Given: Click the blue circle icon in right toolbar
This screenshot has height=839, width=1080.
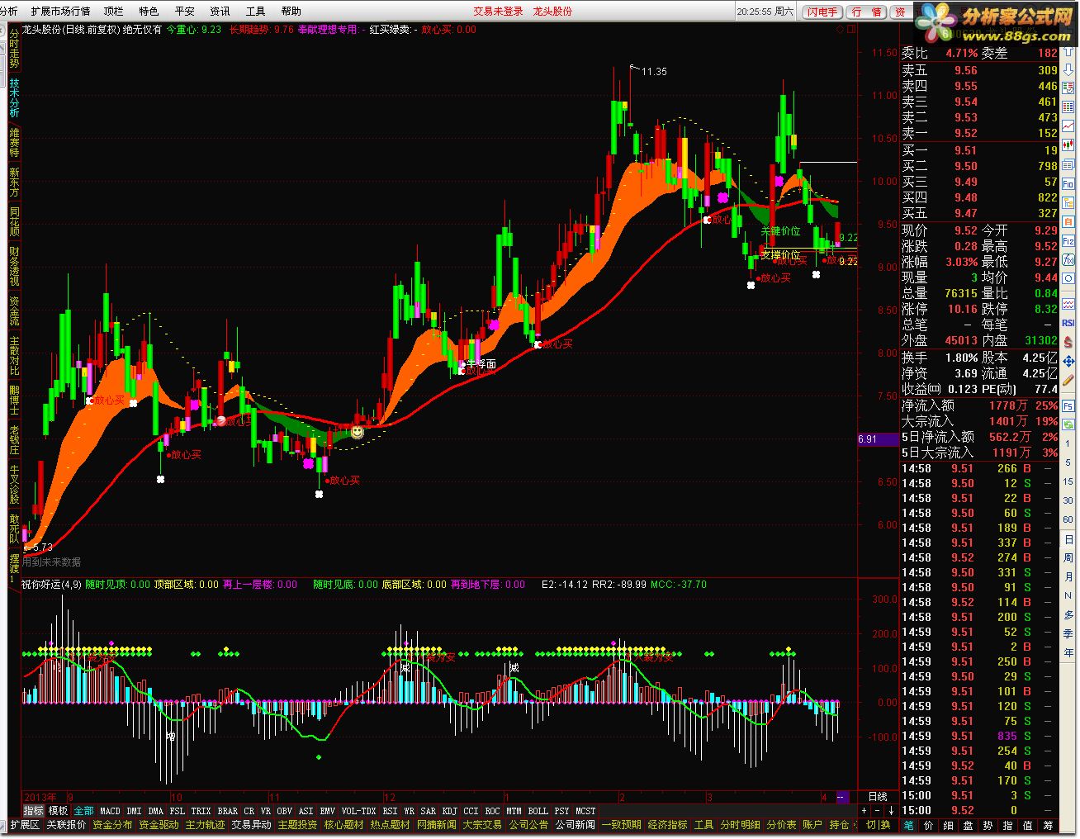Looking at the screenshot, I should tap(1068, 279).
